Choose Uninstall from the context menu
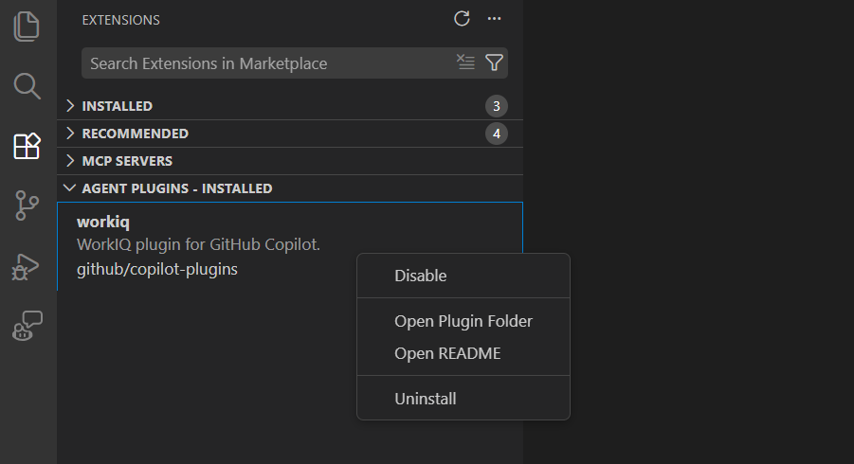 click(x=463, y=399)
